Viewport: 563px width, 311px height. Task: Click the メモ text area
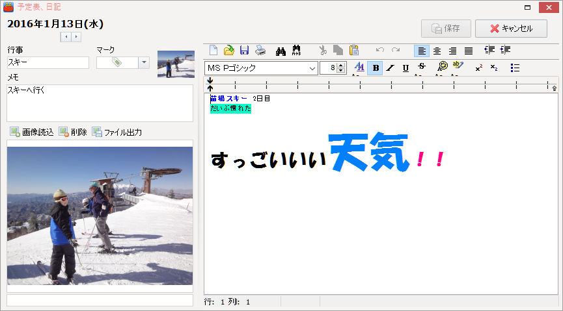100,103
